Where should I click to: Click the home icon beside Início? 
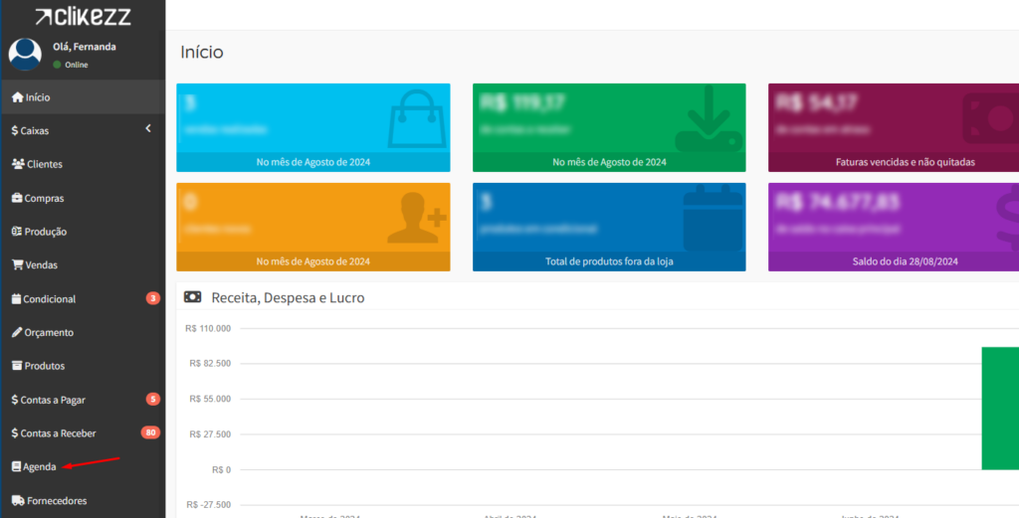click(17, 97)
